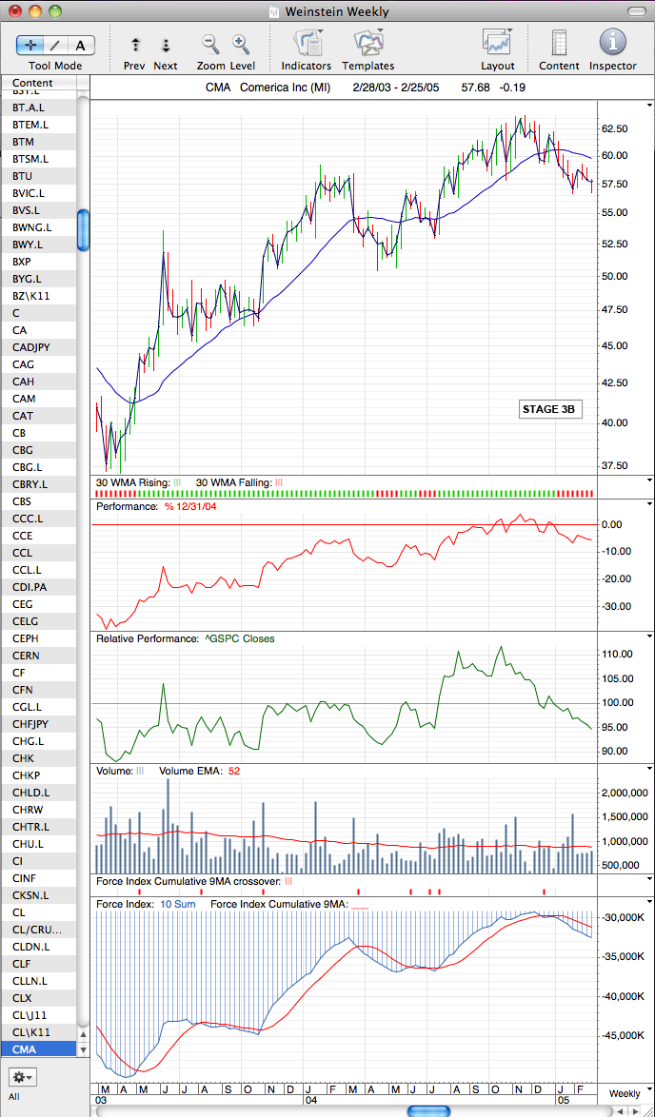Viewport: 655px width, 1117px height.
Task: Select CHRW in the content list
Action: pos(38,810)
